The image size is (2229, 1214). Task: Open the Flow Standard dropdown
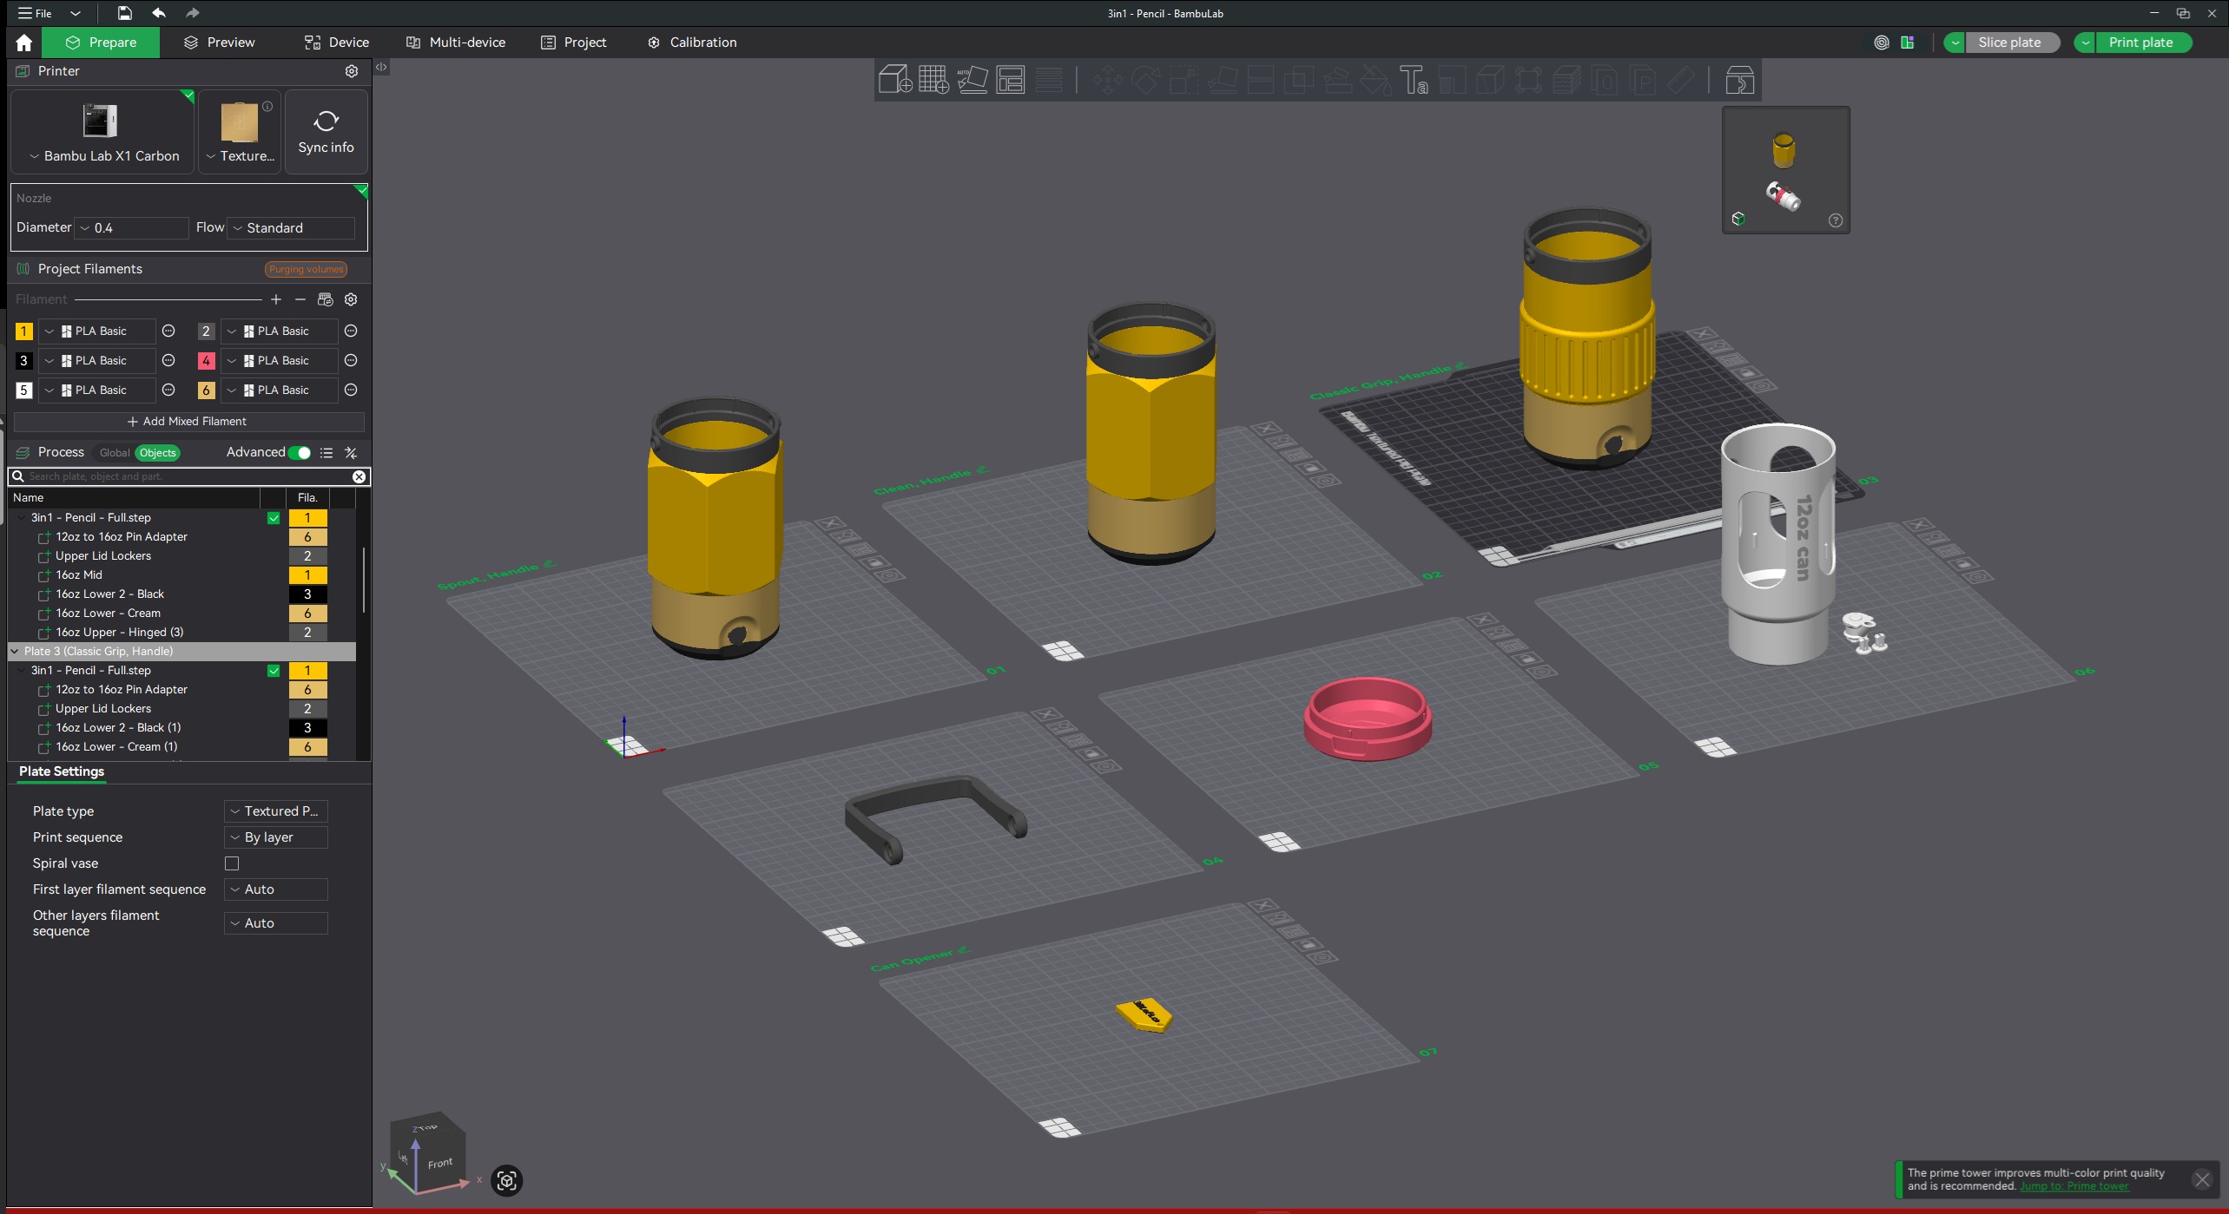tap(292, 228)
